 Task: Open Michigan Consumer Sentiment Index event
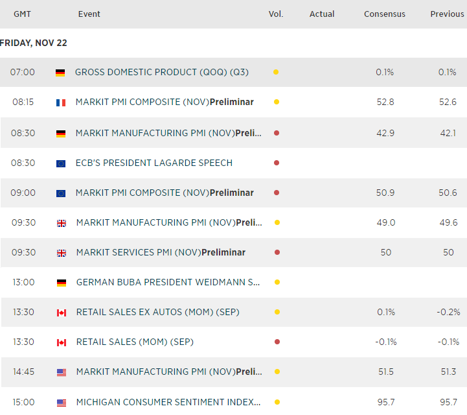(168, 402)
